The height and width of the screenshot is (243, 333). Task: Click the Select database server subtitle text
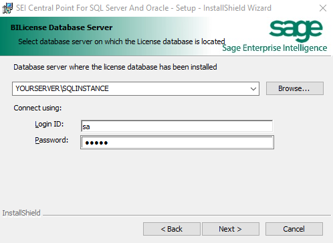[122, 42]
